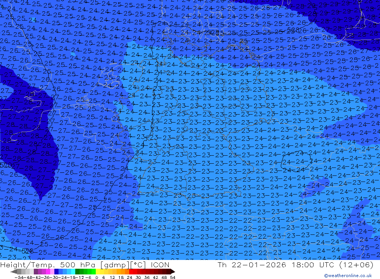Viewport: 380px width, 279px height.
Task: Click the 'Th 22-01-2026 18:00 UTC' timestamp
Action: 276,265
